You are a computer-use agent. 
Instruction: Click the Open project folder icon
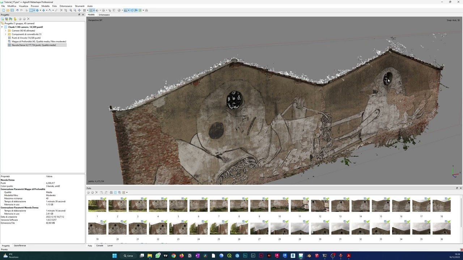coord(8,10)
